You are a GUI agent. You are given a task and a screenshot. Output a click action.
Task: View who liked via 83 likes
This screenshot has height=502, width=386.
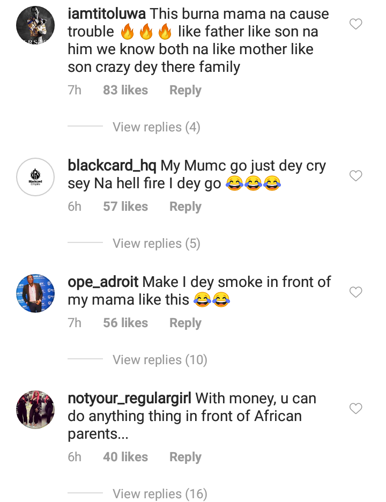click(x=125, y=90)
